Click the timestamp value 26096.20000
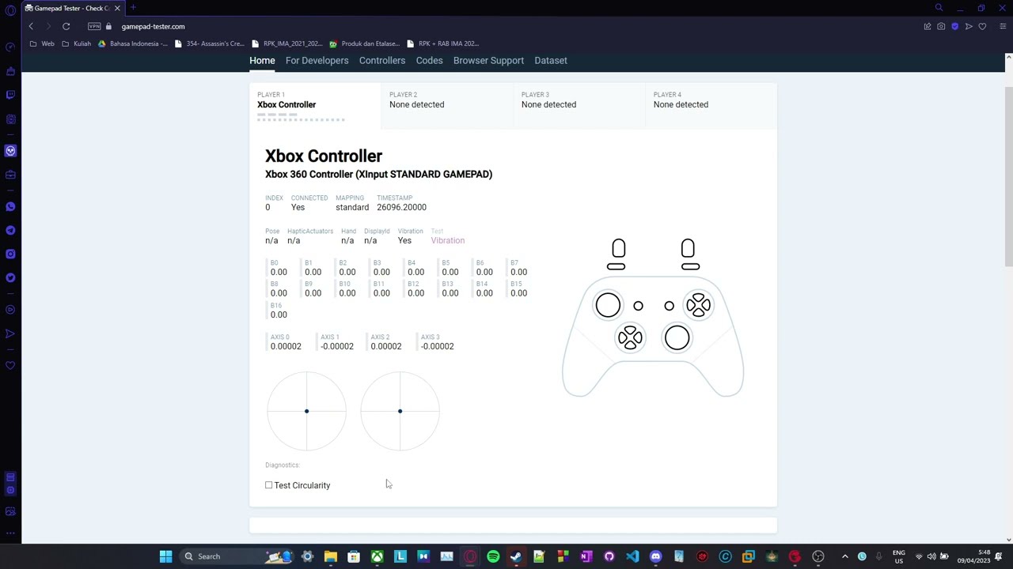1013x569 pixels. [401, 207]
